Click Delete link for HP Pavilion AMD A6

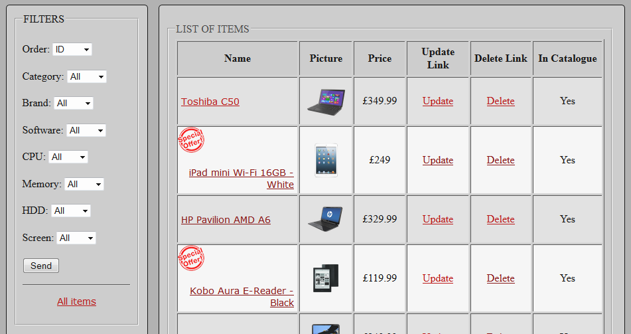[x=500, y=219]
